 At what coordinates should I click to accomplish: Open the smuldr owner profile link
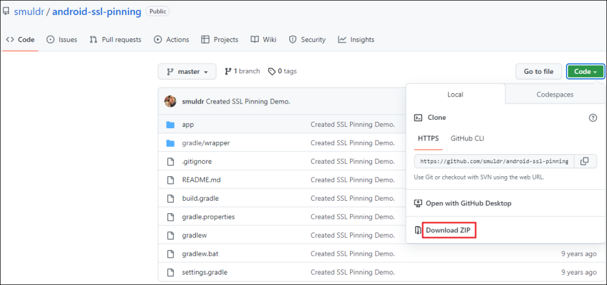pos(29,12)
